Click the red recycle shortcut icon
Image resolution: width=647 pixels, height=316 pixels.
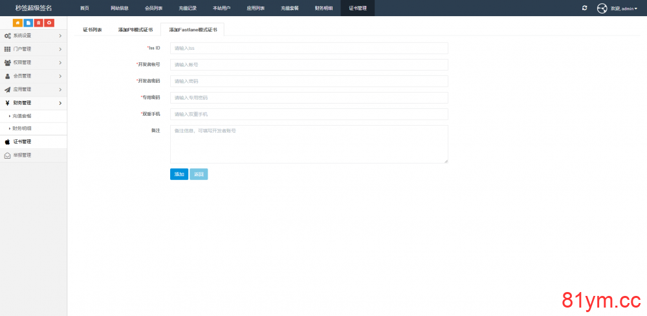pyautogui.click(x=49, y=23)
